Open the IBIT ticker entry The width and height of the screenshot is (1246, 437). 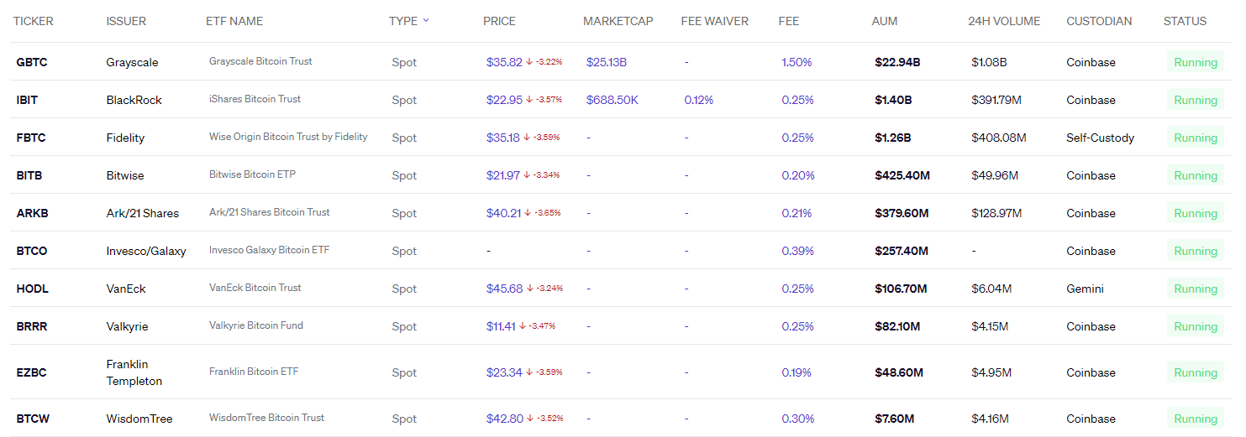click(27, 100)
